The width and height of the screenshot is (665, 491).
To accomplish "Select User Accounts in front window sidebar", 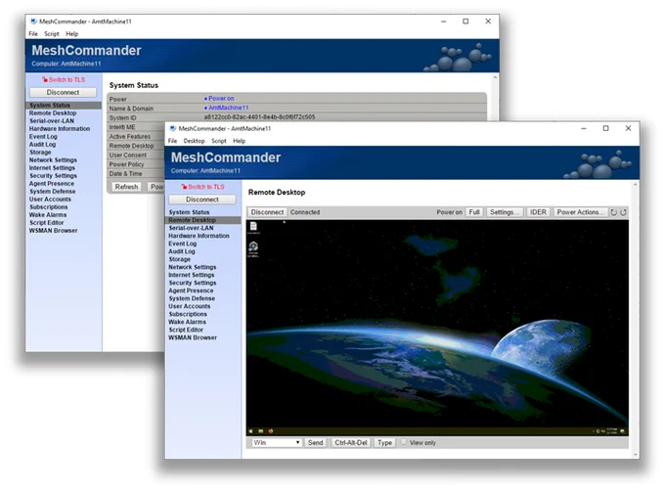I will point(189,306).
